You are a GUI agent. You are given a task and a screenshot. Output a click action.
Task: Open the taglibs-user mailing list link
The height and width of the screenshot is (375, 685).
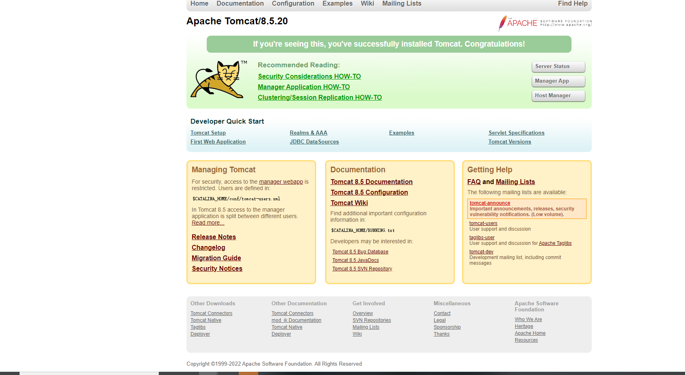click(482, 238)
